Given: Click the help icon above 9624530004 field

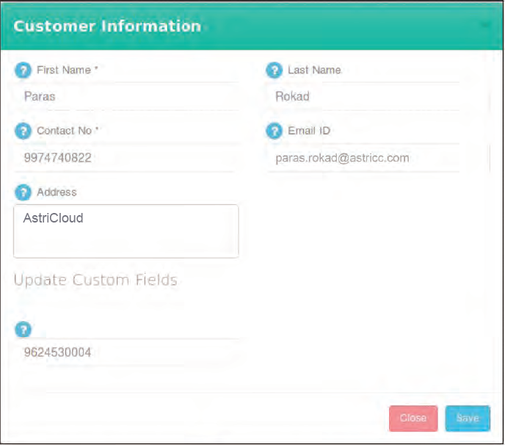Looking at the screenshot, I should click(23, 328).
